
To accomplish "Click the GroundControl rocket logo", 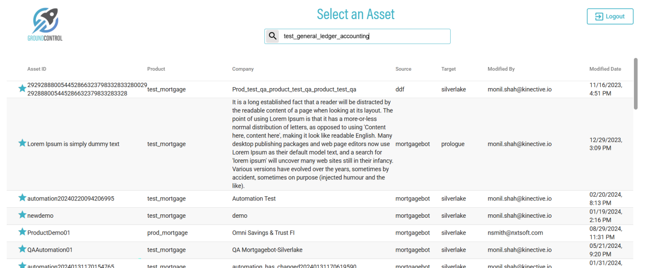I will click(45, 24).
